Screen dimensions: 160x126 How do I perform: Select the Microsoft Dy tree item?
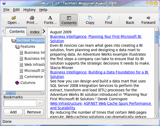(x=34, y=71)
